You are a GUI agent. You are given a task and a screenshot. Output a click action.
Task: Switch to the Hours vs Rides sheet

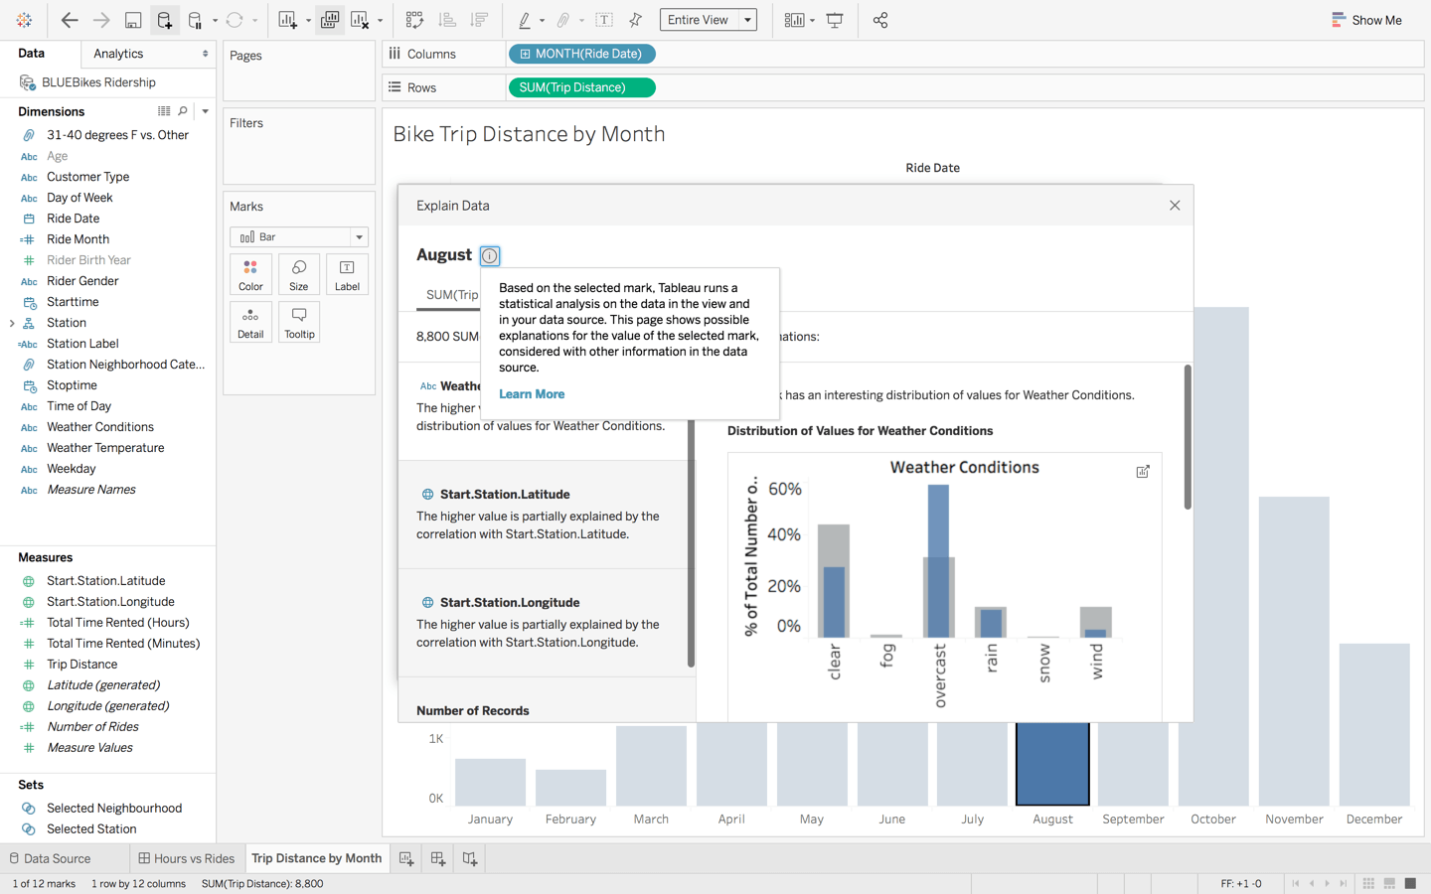187,858
